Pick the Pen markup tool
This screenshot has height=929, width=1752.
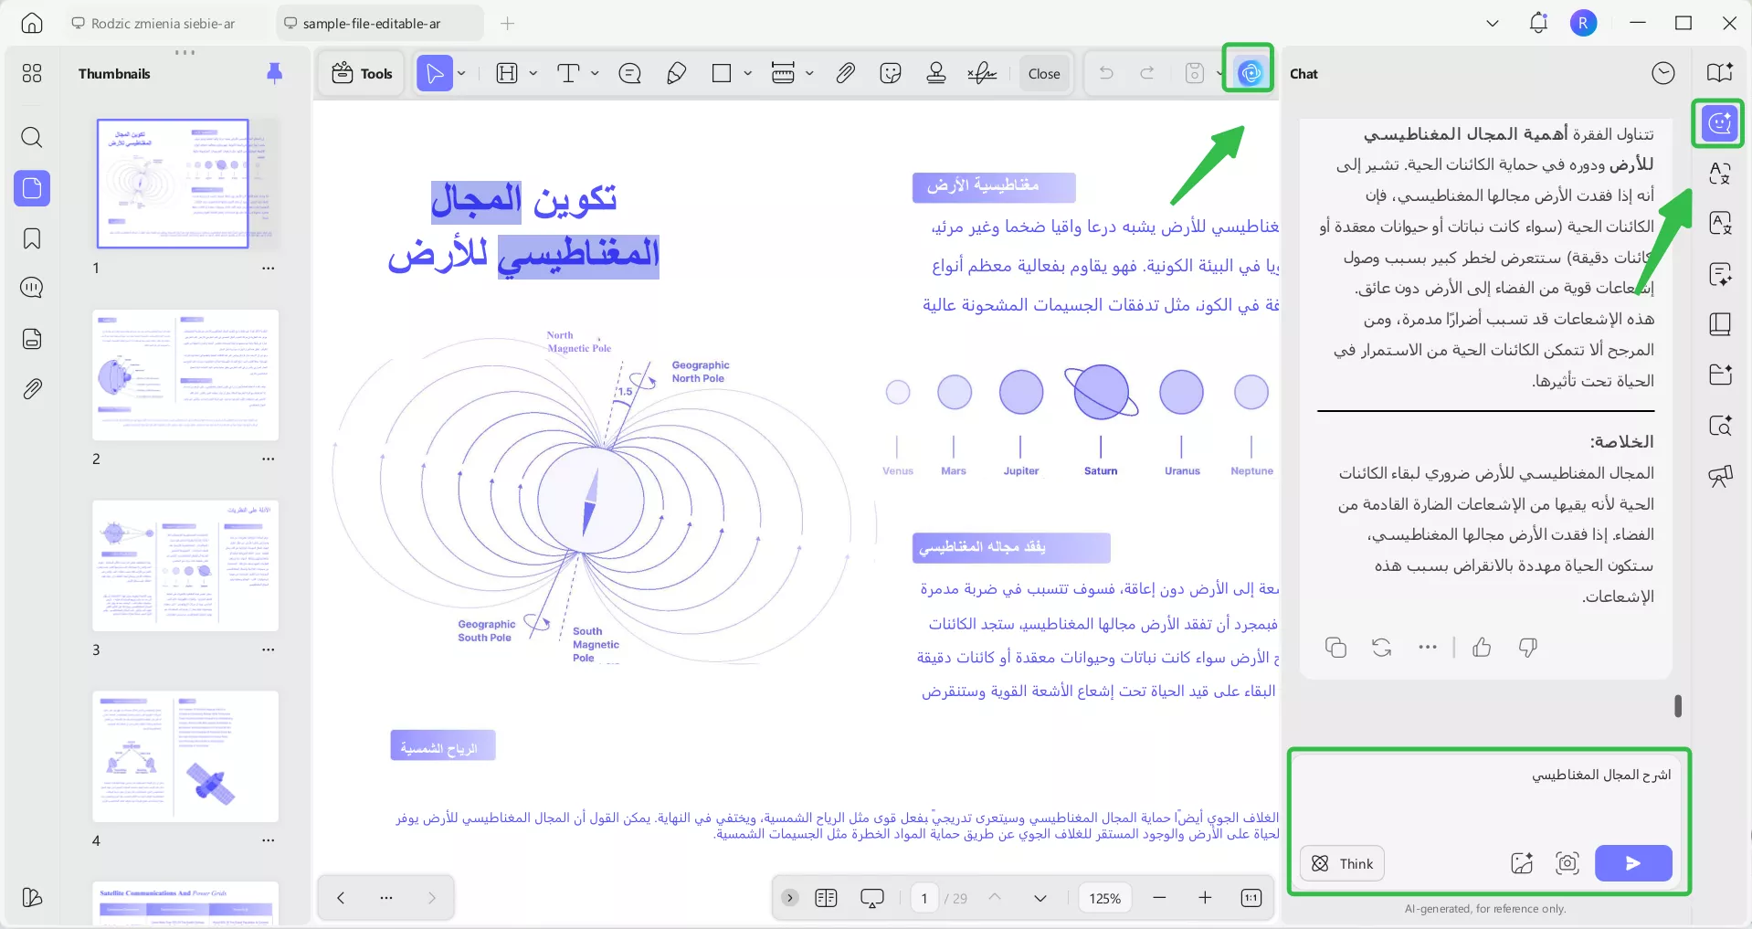tap(676, 73)
